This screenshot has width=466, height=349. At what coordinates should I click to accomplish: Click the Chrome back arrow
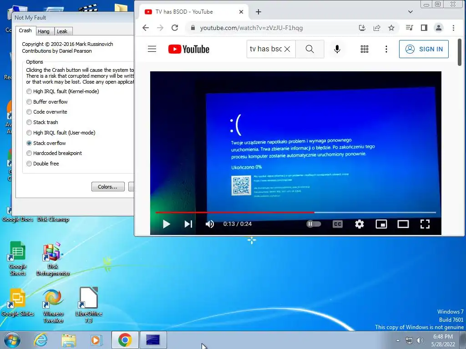[x=145, y=28]
